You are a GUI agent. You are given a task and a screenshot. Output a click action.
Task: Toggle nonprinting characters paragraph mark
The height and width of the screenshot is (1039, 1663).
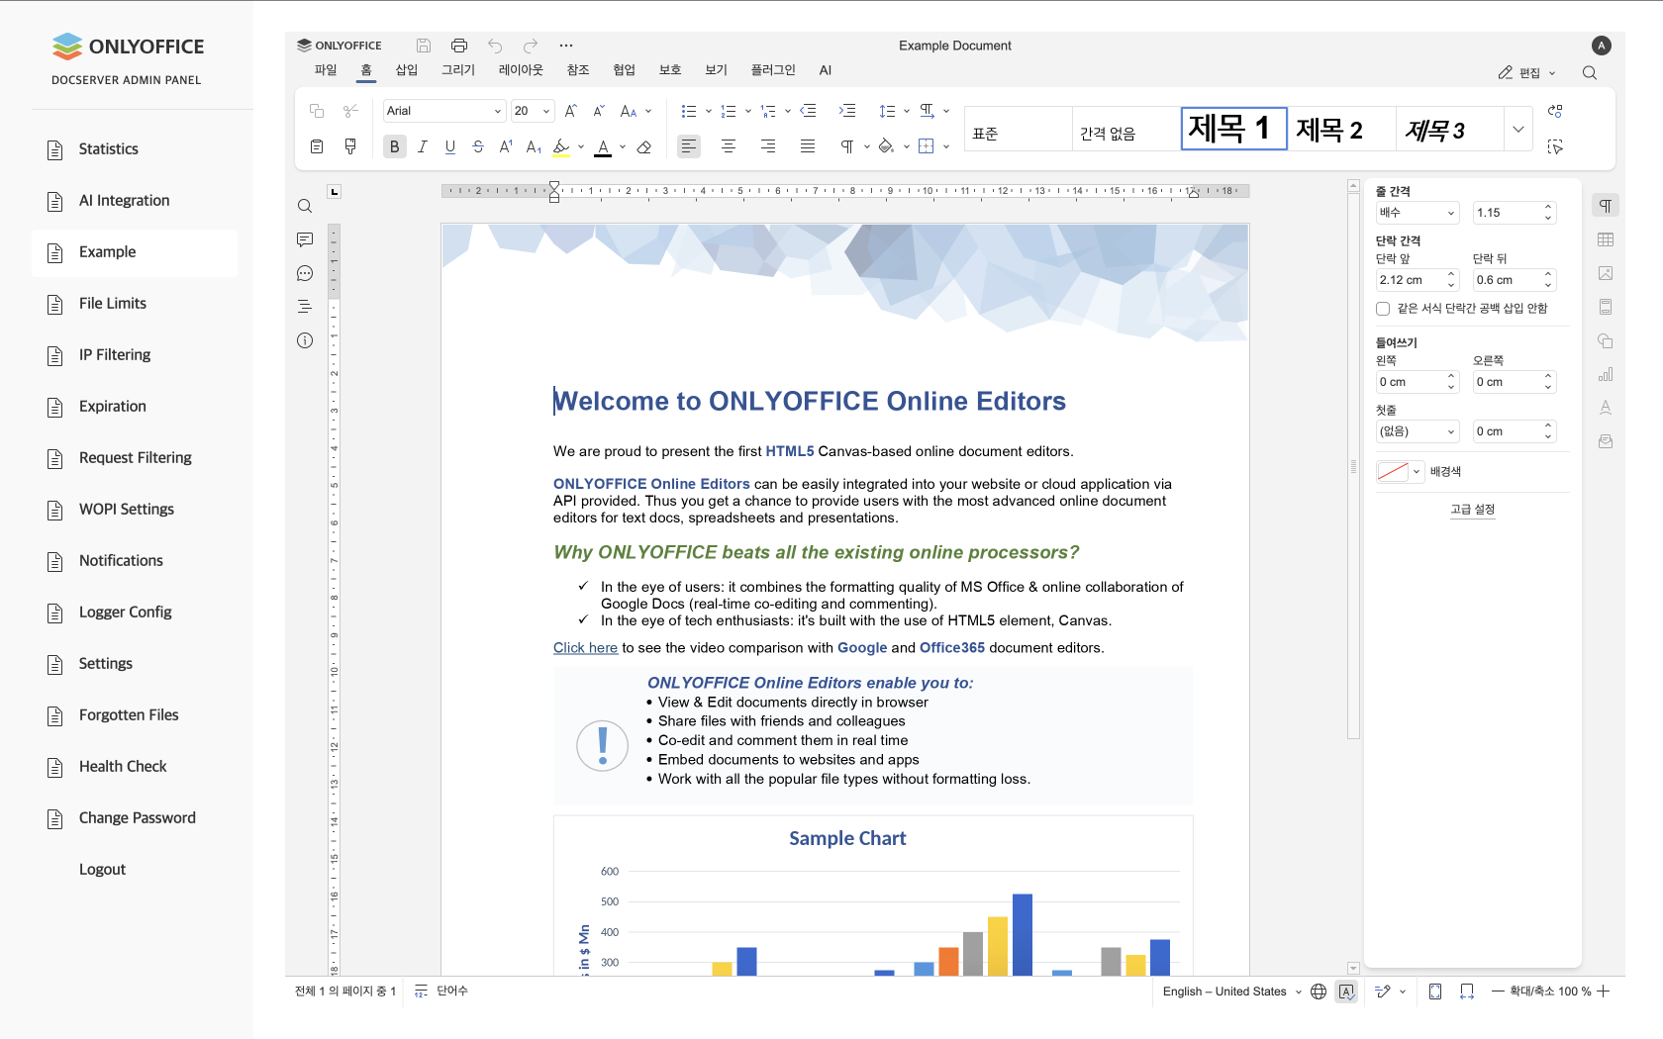pyautogui.click(x=847, y=146)
